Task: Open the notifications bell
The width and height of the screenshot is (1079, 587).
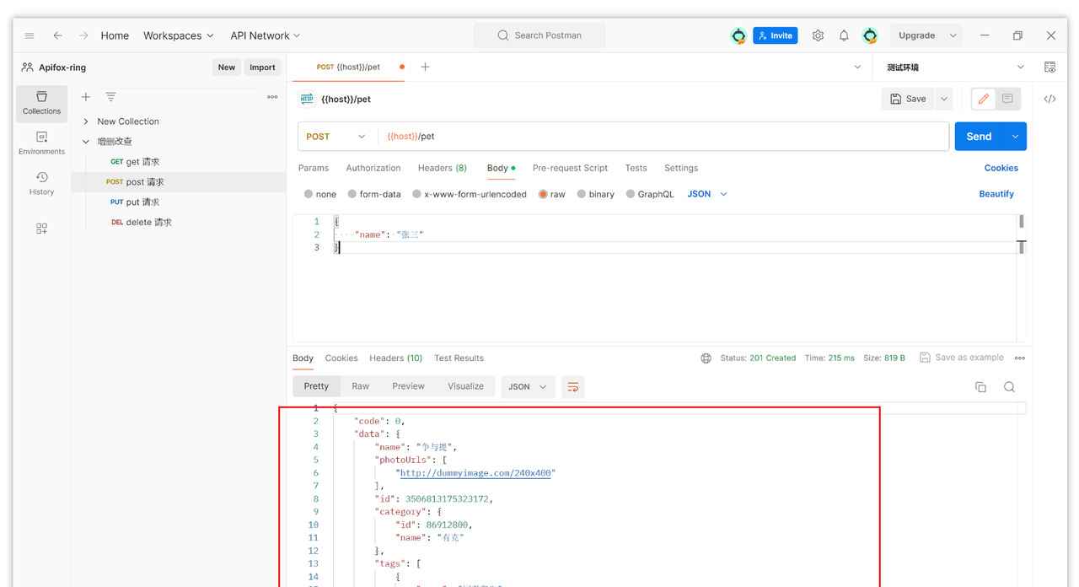Action: coord(844,35)
